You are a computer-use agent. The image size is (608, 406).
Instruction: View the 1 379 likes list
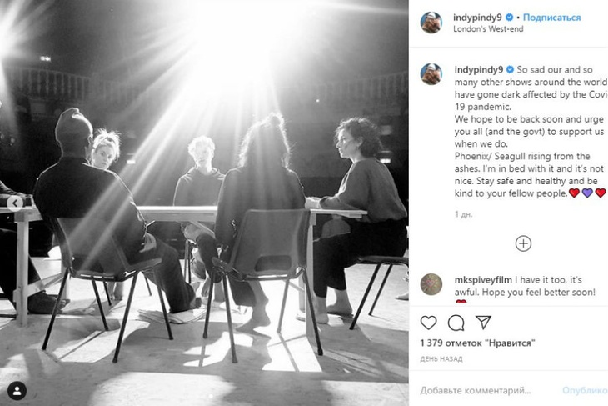click(478, 343)
